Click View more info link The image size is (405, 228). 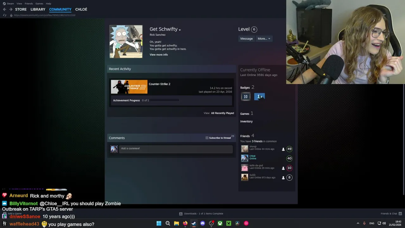coord(159,55)
